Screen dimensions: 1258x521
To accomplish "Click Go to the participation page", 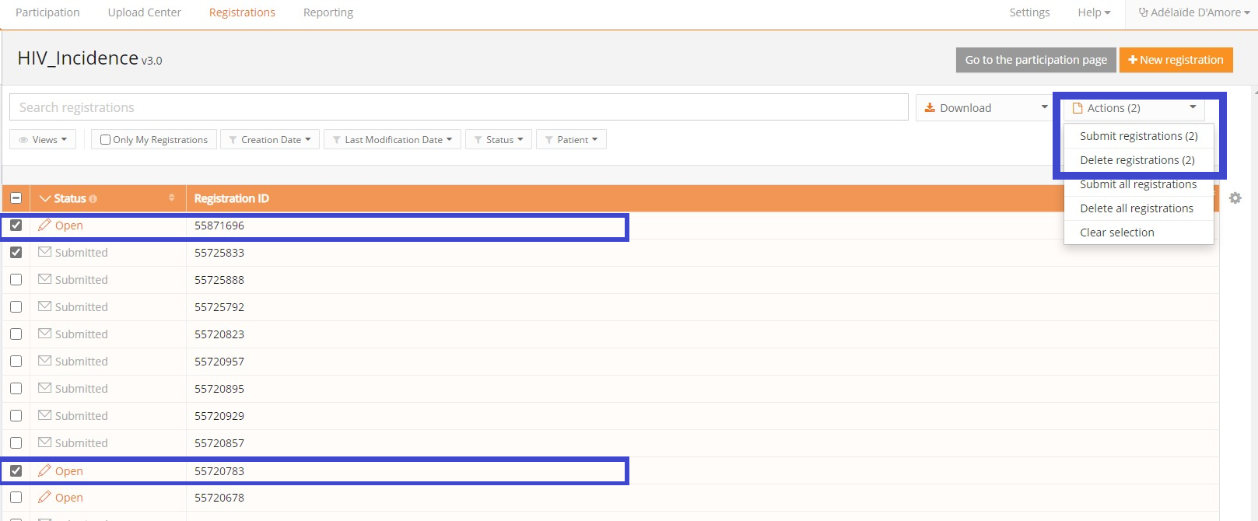I will pyautogui.click(x=1035, y=60).
